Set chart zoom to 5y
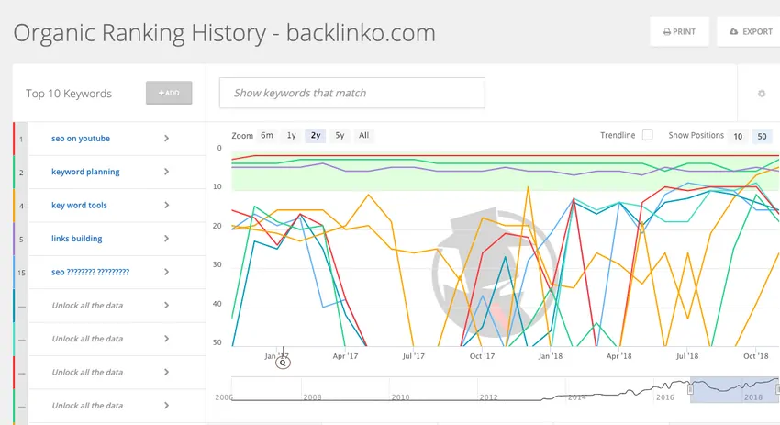780x425 pixels. click(x=340, y=135)
